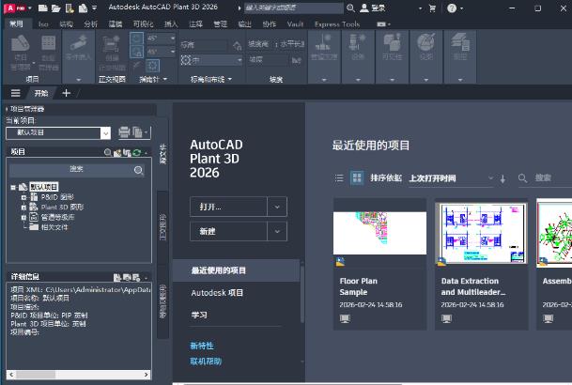Click the printer publish icon in project manager
This screenshot has width=572, height=385.
point(124,132)
